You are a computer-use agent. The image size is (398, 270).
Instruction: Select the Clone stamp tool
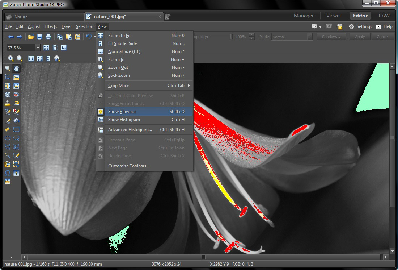7,103
